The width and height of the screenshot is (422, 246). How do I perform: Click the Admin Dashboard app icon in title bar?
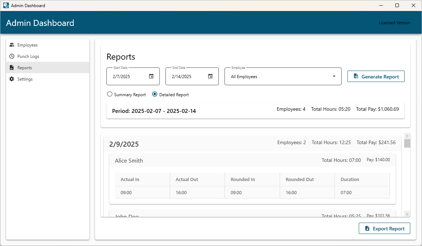tap(6, 5)
